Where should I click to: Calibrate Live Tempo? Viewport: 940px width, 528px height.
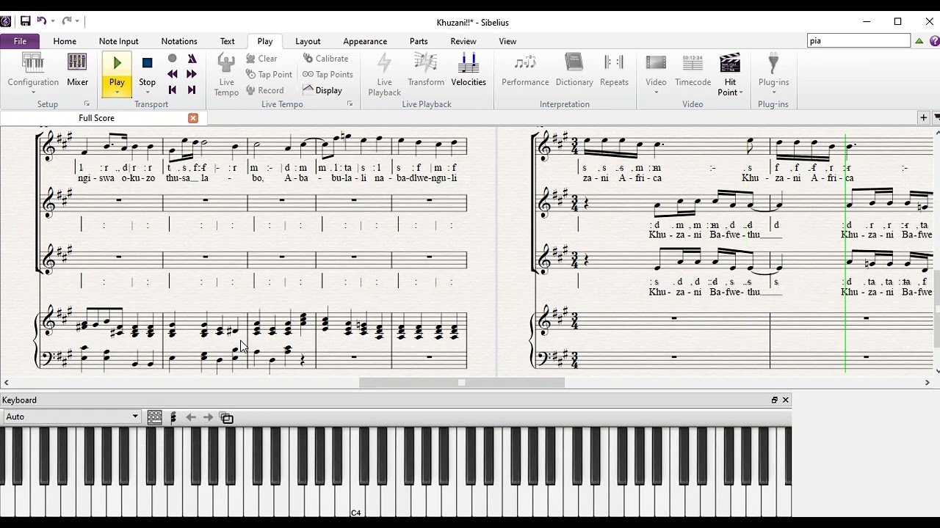pos(325,59)
